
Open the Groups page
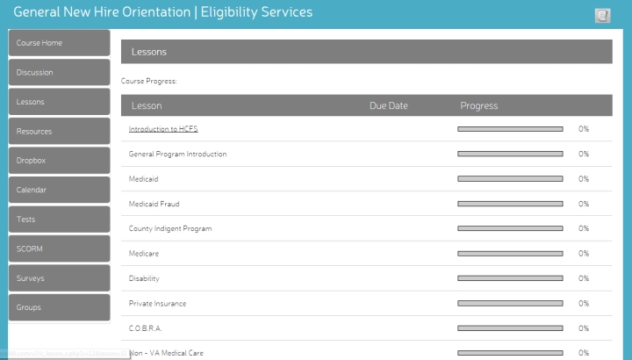[59, 307]
